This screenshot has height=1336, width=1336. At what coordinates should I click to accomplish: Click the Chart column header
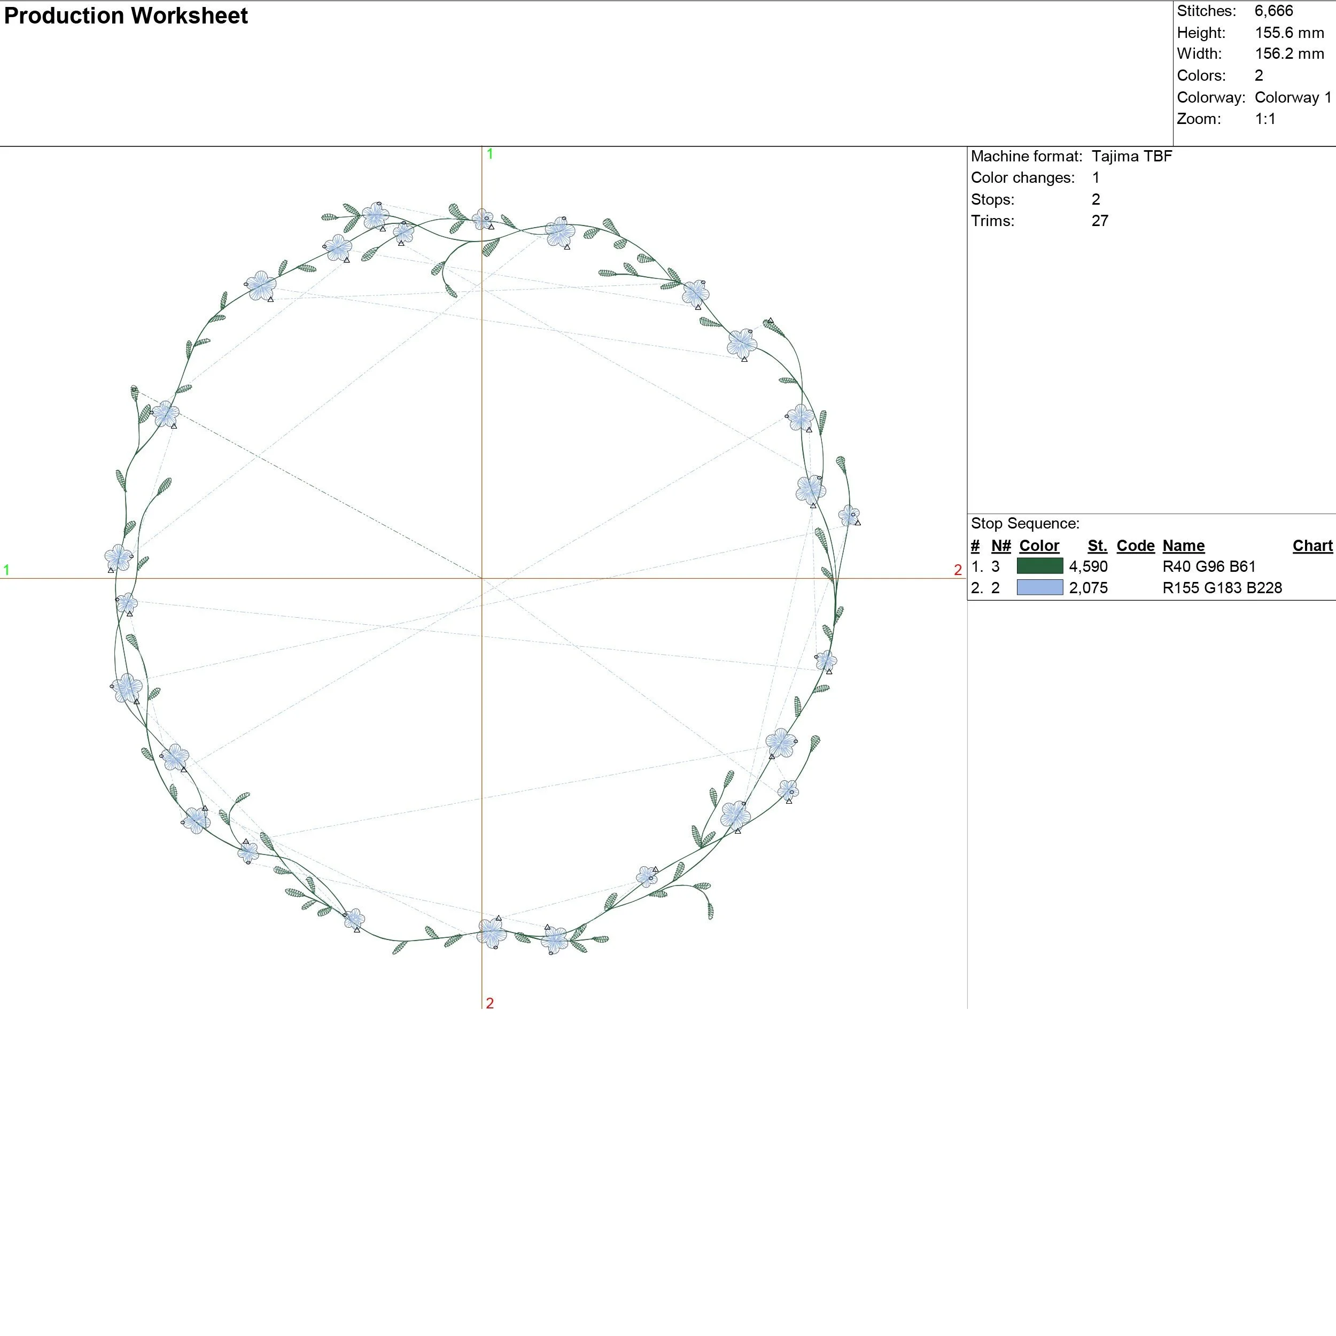pos(1312,546)
